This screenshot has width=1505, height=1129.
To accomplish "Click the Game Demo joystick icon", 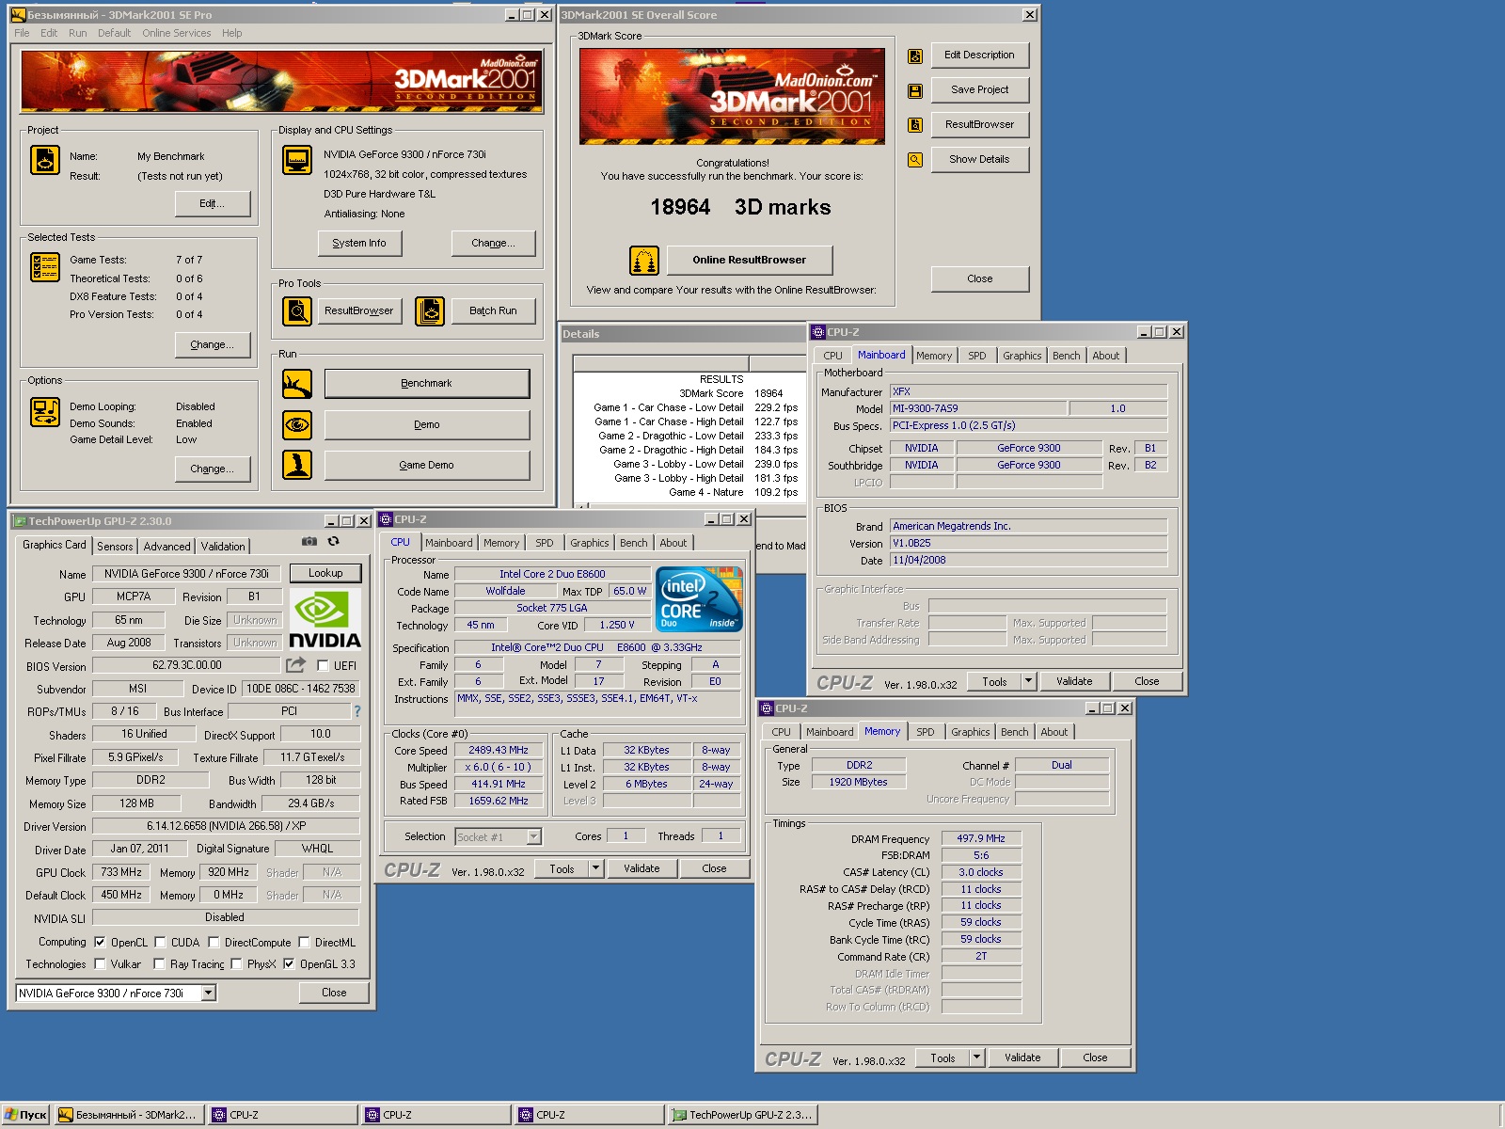I will tap(297, 465).
